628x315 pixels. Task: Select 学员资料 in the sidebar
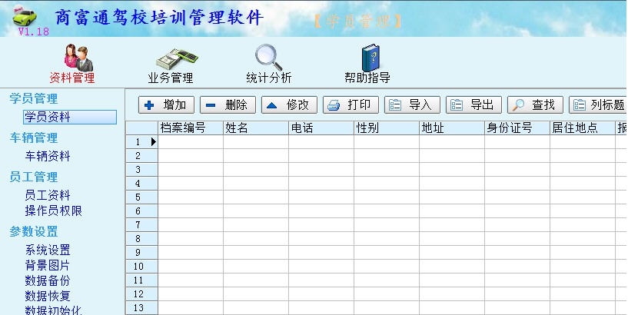click(x=70, y=118)
